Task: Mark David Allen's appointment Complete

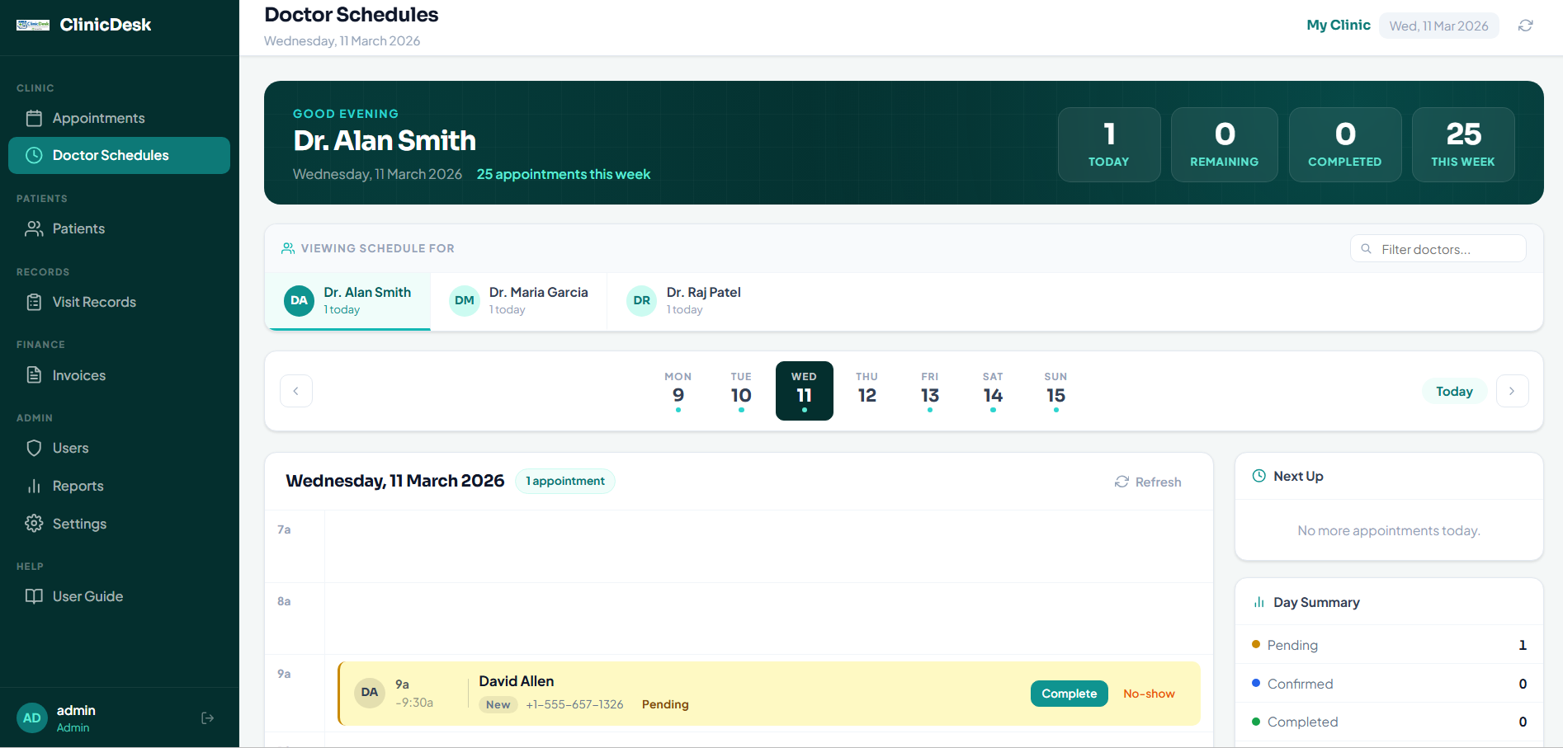Action: pos(1069,694)
